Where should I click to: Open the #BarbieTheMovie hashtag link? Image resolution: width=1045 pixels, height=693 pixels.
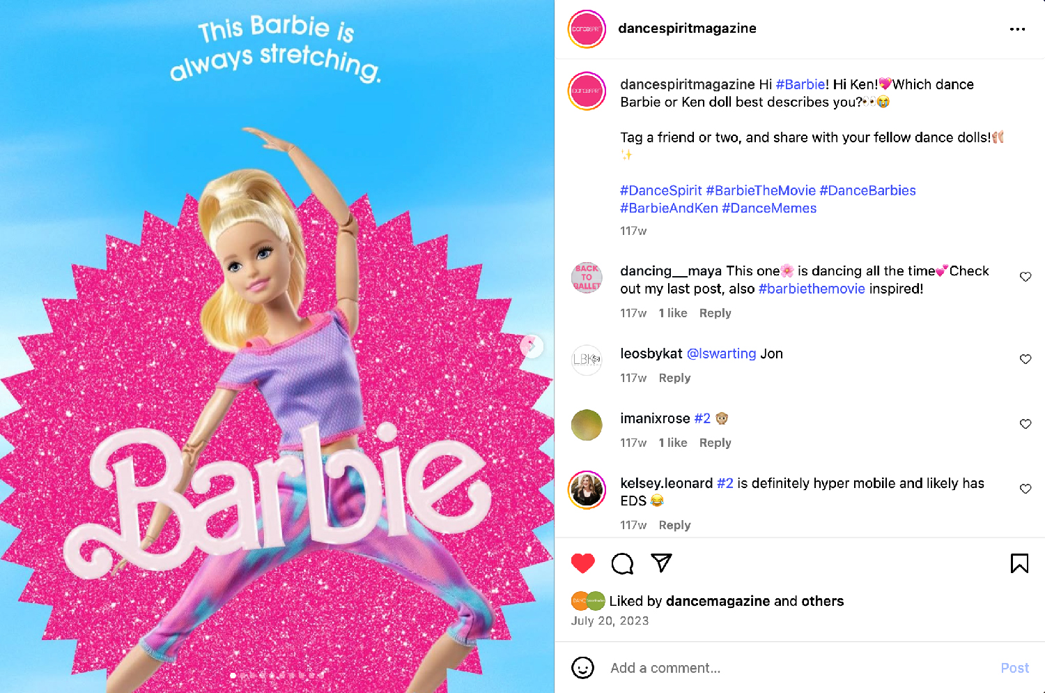(x=761, y=190)
